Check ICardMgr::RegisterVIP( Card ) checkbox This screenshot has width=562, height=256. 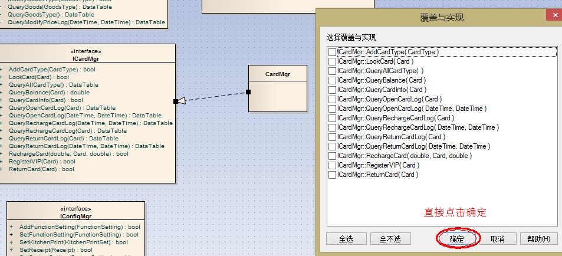[332, 165]
